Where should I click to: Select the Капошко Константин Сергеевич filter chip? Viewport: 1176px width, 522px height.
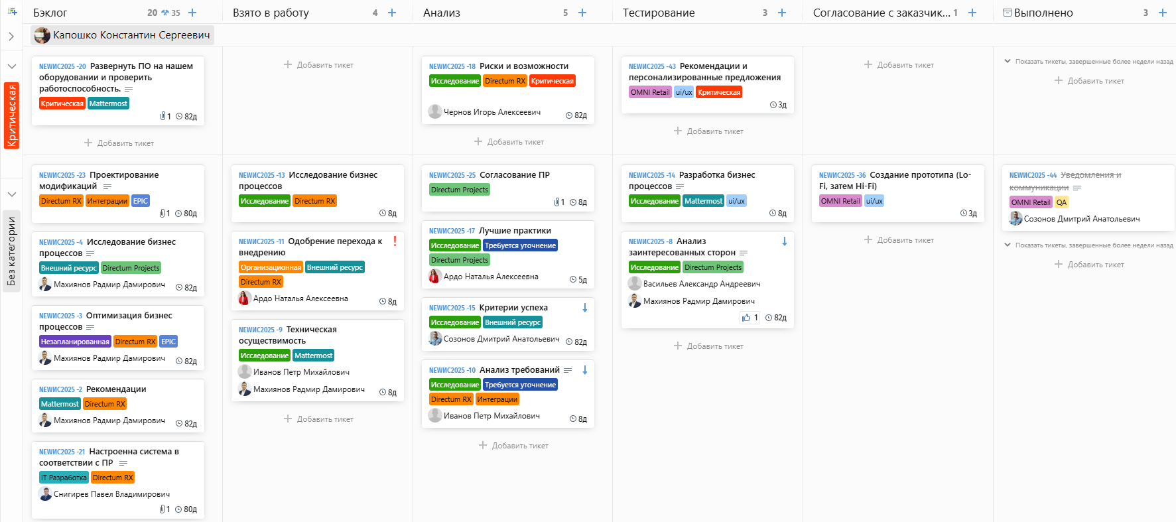pyautogui.click(x=123, y=35)
